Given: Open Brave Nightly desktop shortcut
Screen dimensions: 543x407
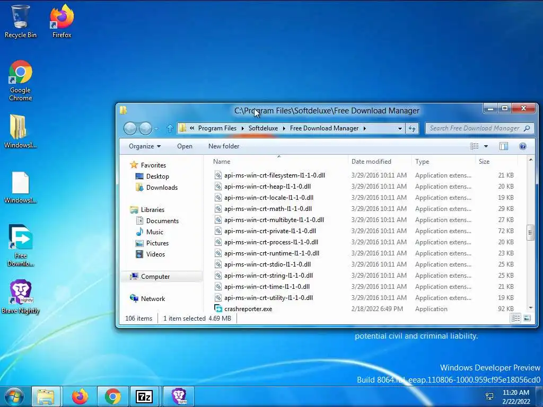Looking at the screenshot, I should (x=21, y=297).
